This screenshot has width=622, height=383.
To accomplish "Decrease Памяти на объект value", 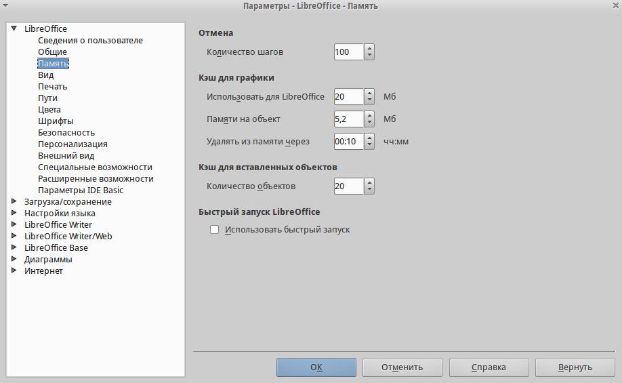I will click(x=369, y=123).
